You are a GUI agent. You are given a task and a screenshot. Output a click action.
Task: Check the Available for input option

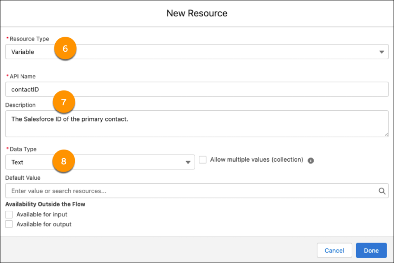(9, 214)
